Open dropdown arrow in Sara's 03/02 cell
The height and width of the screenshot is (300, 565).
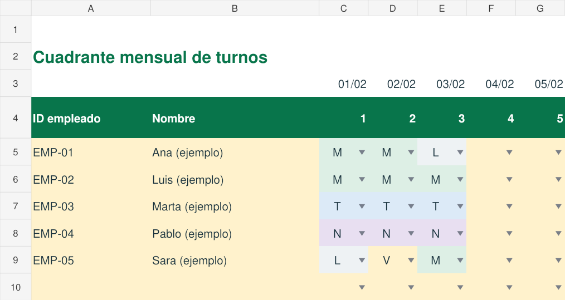click(x=460, y=260)
